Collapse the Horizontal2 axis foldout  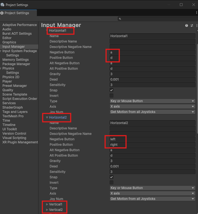47,118
